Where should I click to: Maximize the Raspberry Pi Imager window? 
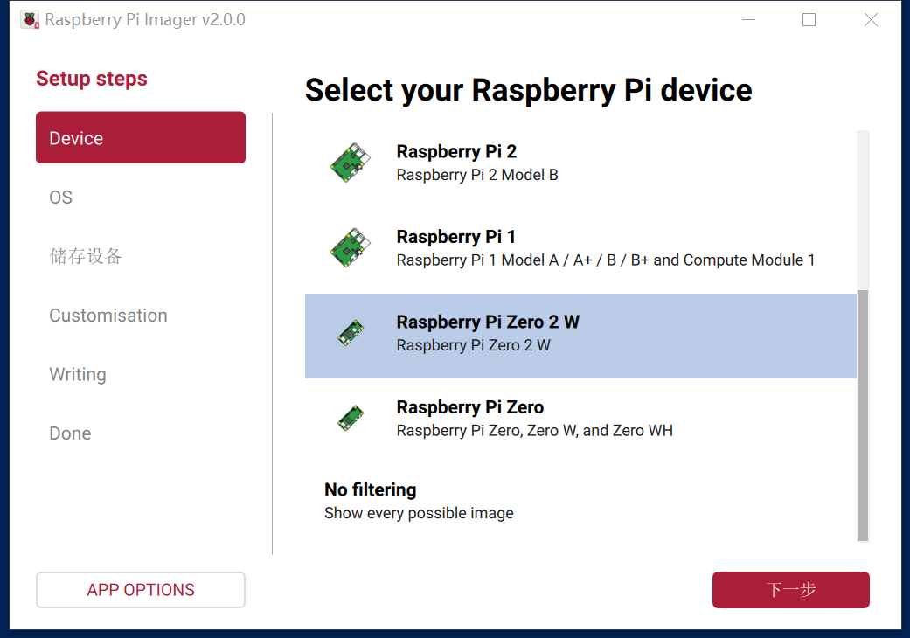[x=809, y=19]
